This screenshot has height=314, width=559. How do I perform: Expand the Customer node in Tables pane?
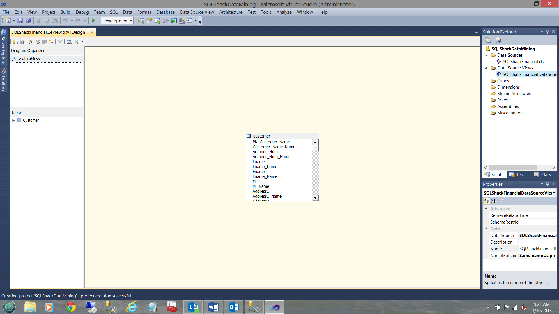tap(14, 120)
